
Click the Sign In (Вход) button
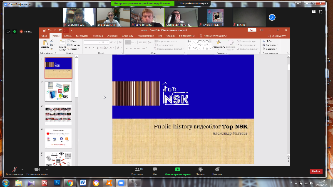point(252,30)
